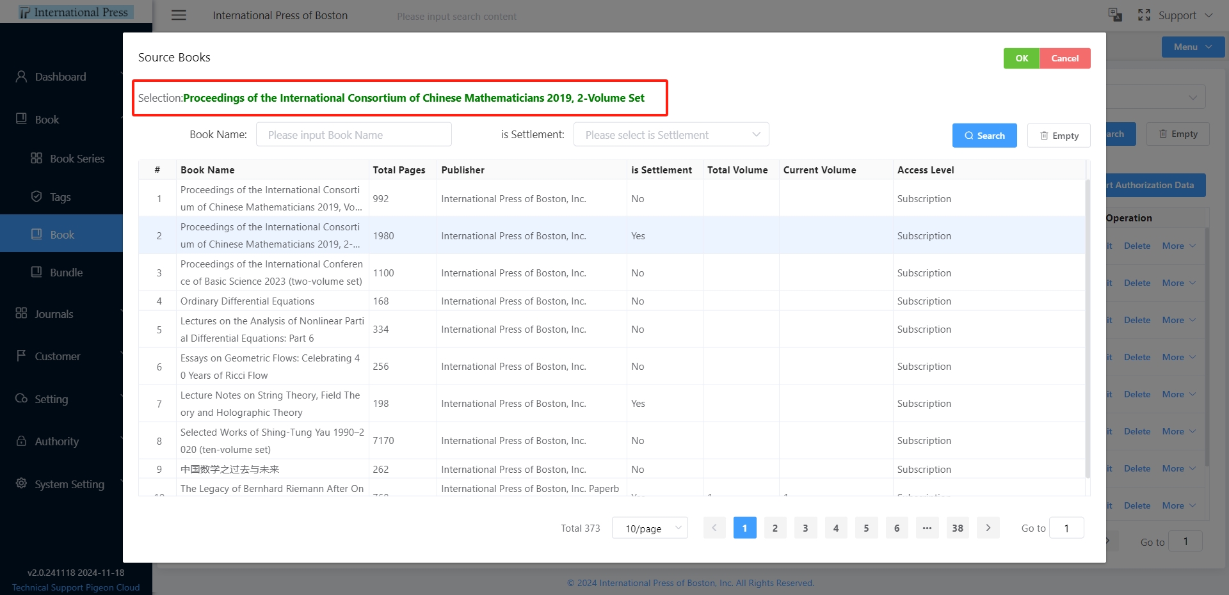
Task: Select Essays on Geometric Flows row
Action: tap(612, 367)
